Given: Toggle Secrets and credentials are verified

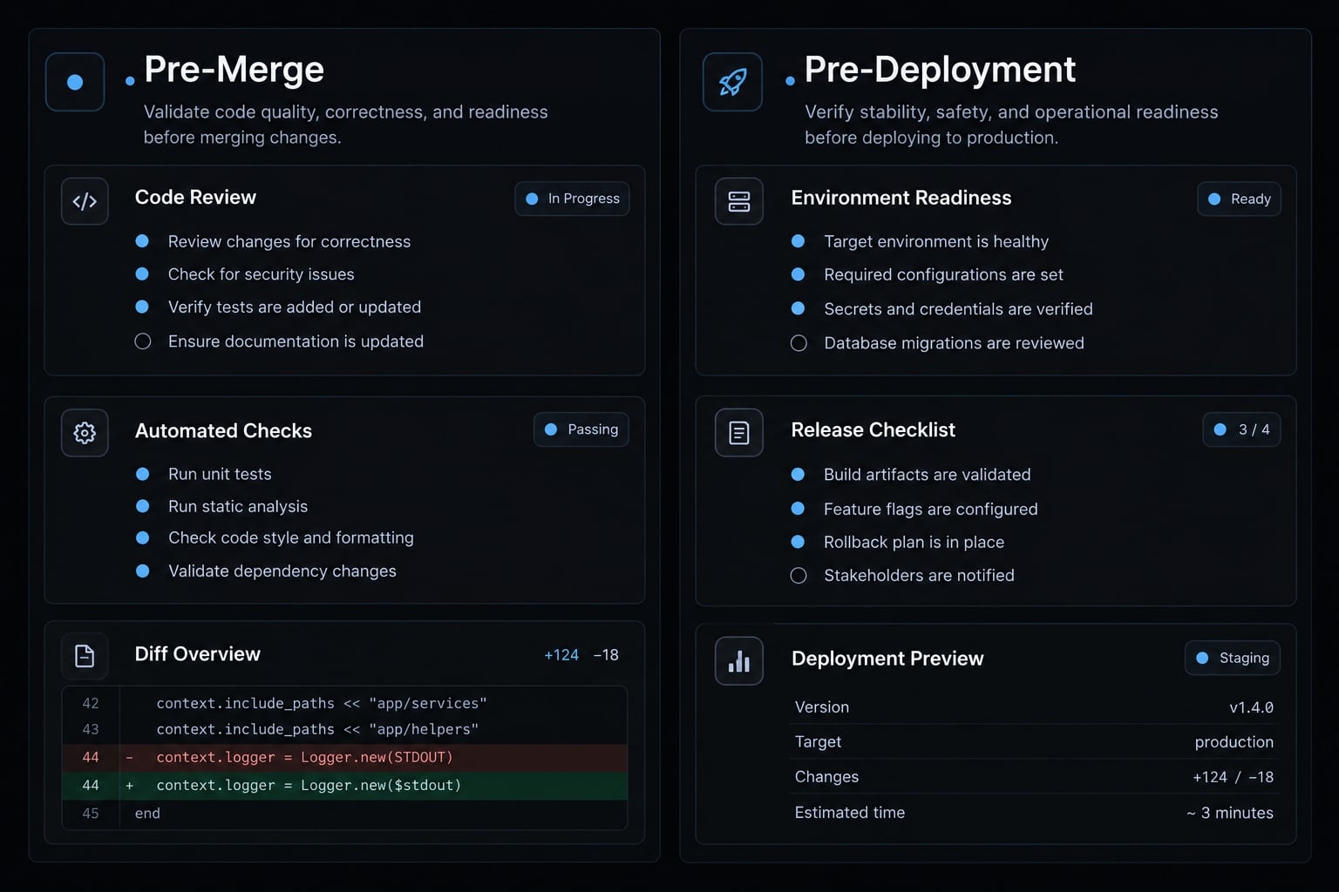Looking at the screenshot, I should [798, 308].
